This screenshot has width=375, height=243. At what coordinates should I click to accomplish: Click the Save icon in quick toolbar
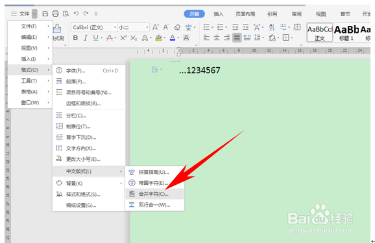(x=45, y=14)
